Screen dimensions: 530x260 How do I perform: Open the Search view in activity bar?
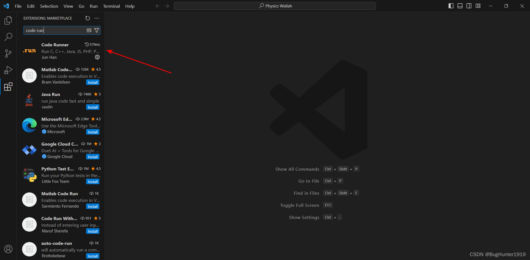(x=8, y=37)
